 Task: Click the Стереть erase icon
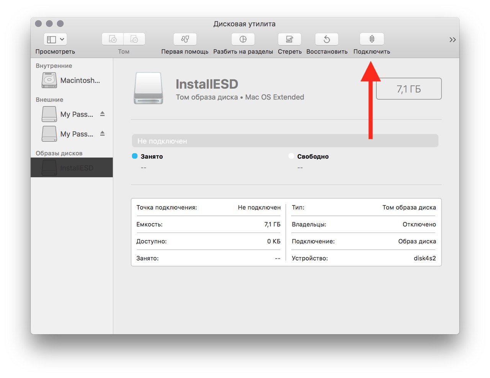click(x=289, y=39)
